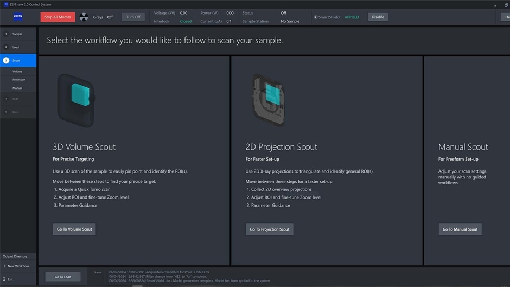Click the X-ray radiation warning icon

click(84, 17)
